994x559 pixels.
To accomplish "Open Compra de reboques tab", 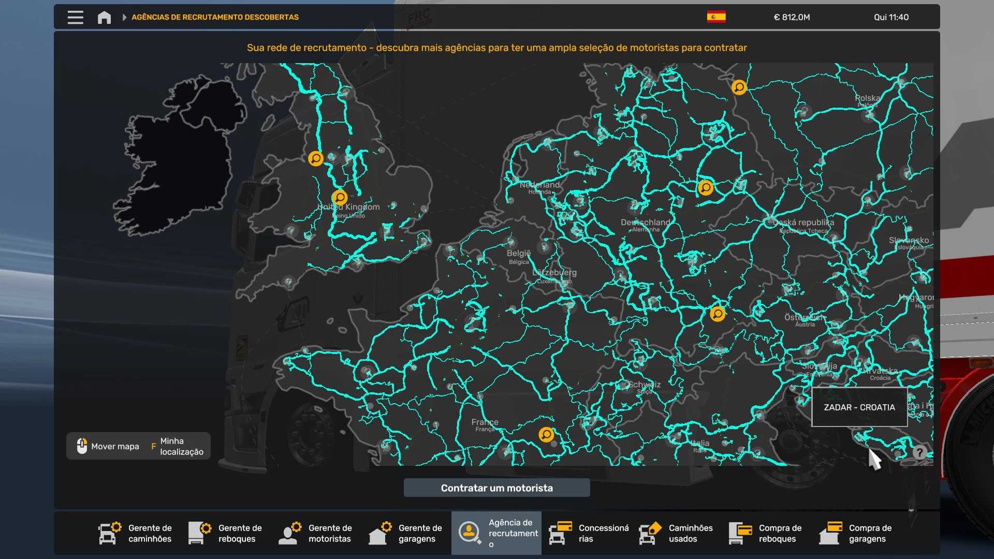I will coord(766,533).
